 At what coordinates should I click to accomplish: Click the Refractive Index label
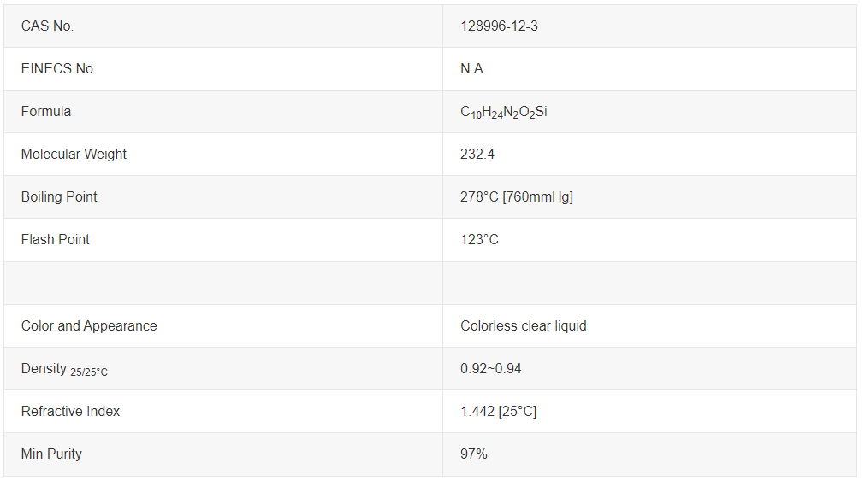point(70,411)
